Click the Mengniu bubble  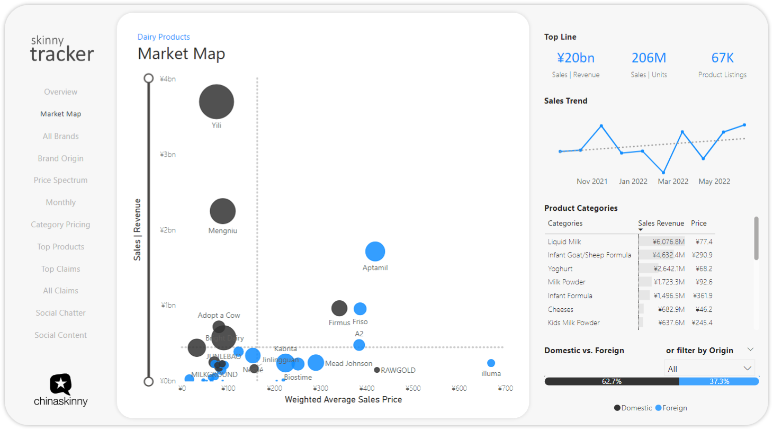tap(223, 211)
